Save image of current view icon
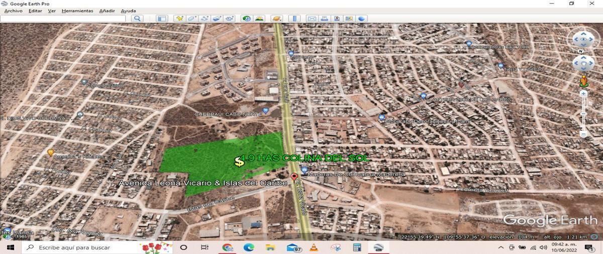 [337, 19]
